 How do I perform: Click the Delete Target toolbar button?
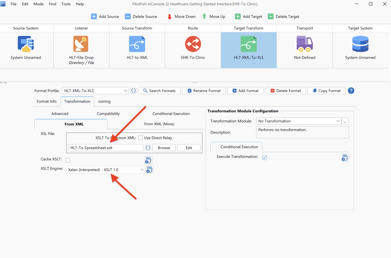pyautogui.click(x=283, y=17)
